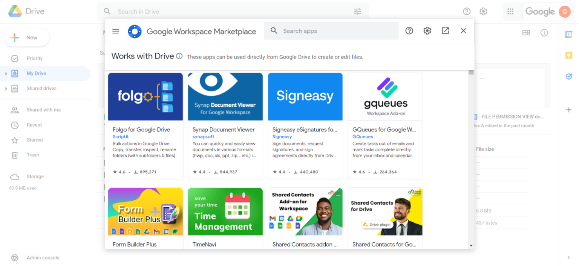Toggle the Drive layout view icon

(526, 33)
